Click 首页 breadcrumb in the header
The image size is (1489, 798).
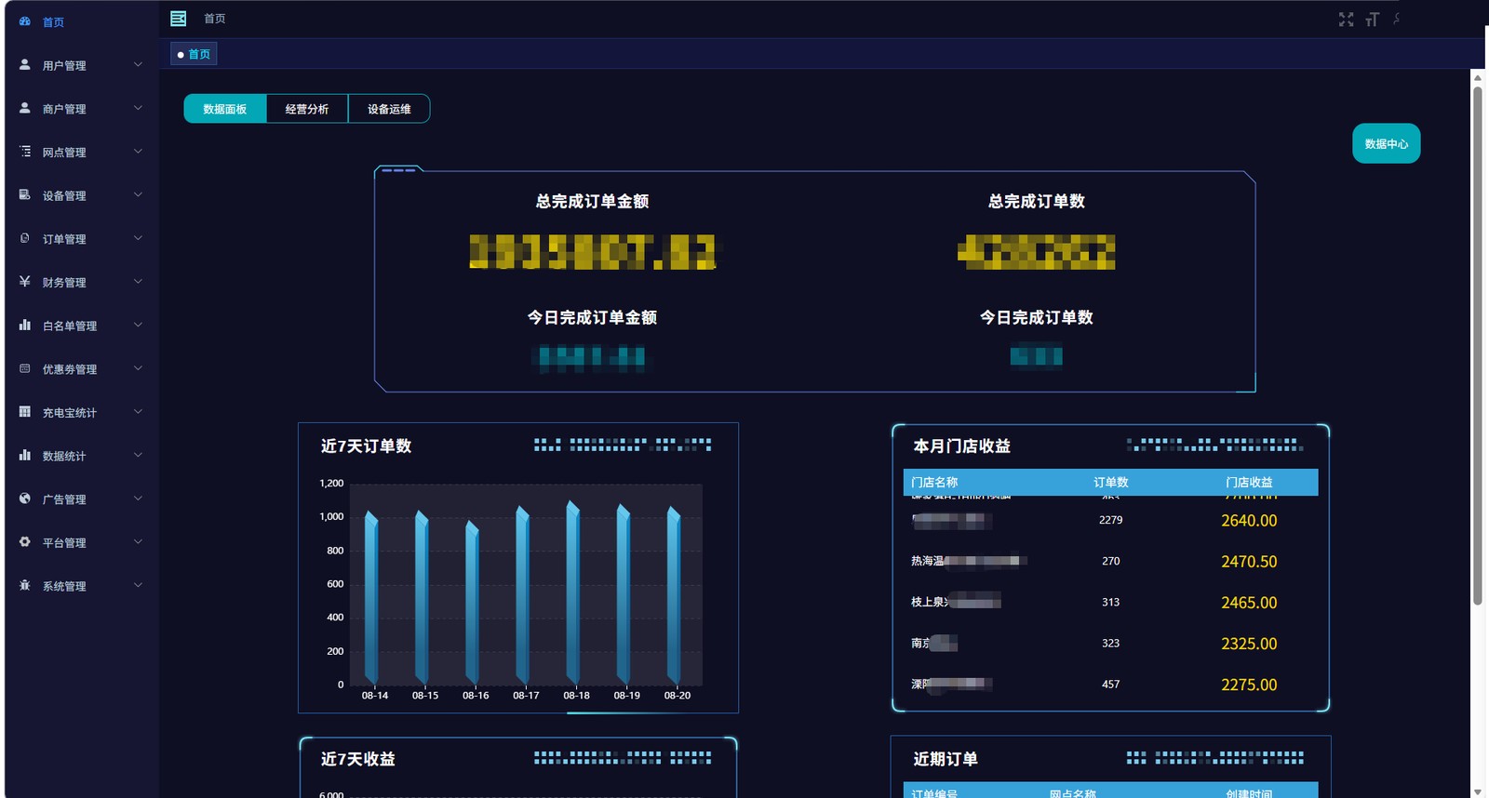[215, 19]
